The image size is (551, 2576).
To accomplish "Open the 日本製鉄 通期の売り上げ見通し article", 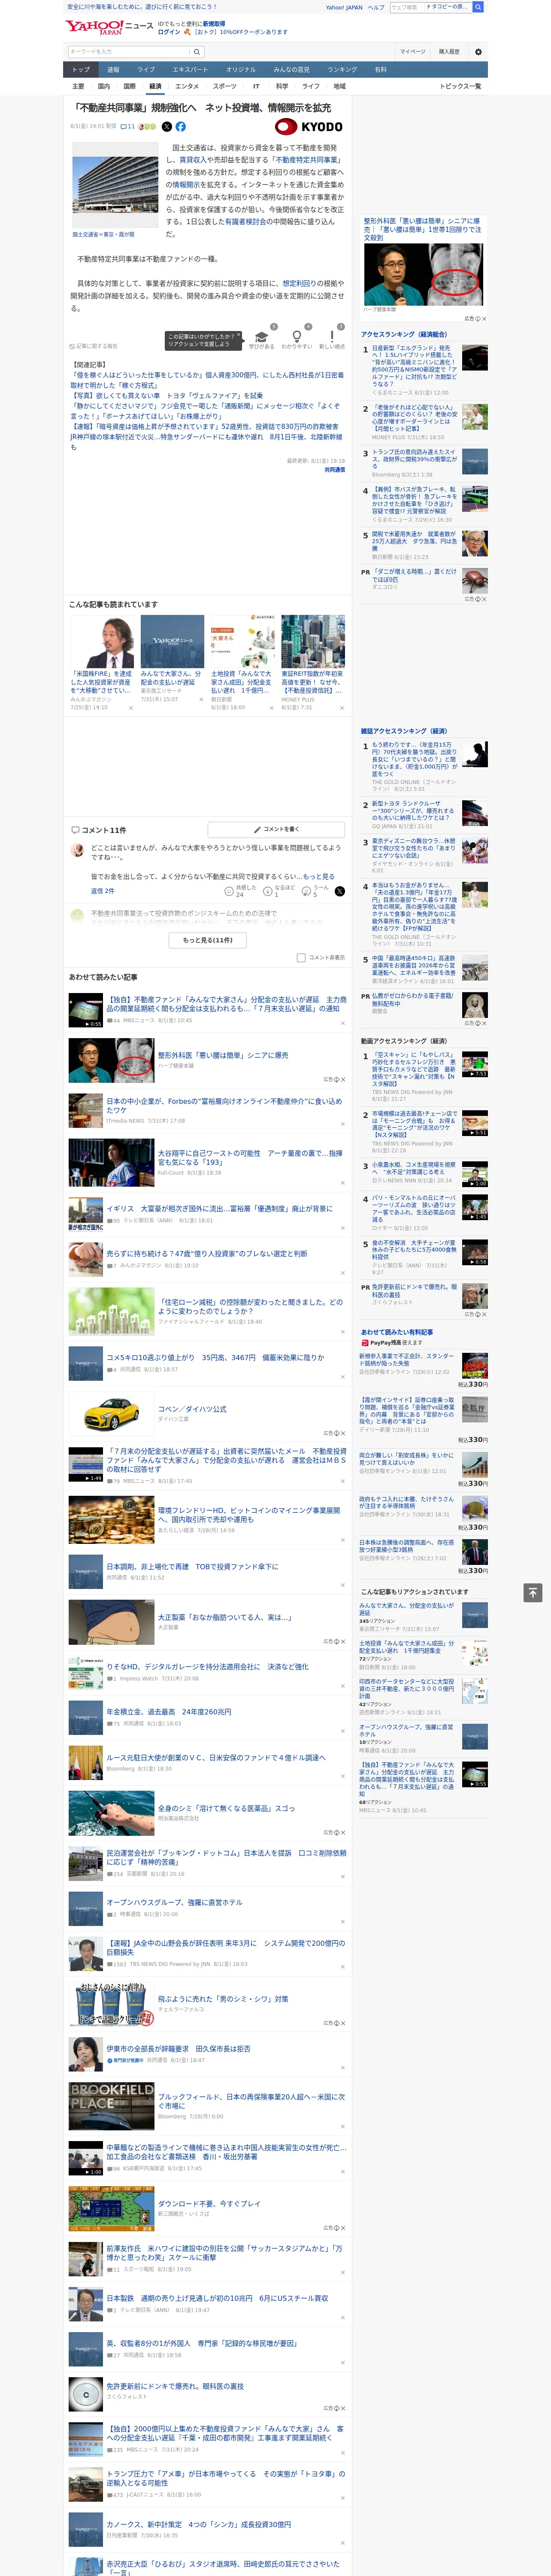I will [217, 2298].
